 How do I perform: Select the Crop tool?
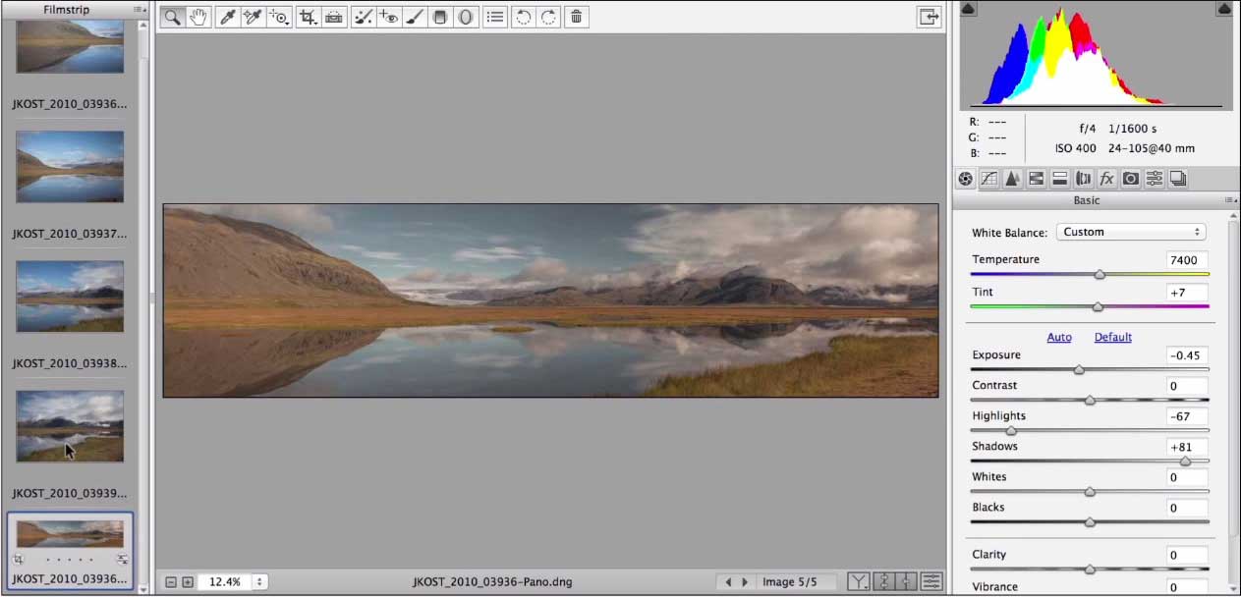coord(309,17)
